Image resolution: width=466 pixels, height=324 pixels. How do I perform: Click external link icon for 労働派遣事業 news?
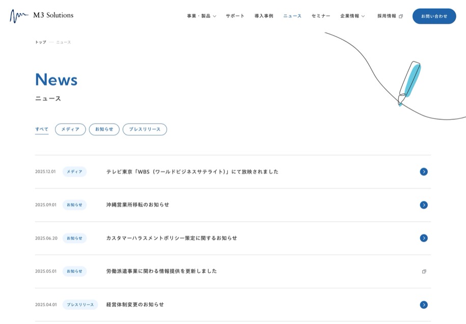coord(424,271)
